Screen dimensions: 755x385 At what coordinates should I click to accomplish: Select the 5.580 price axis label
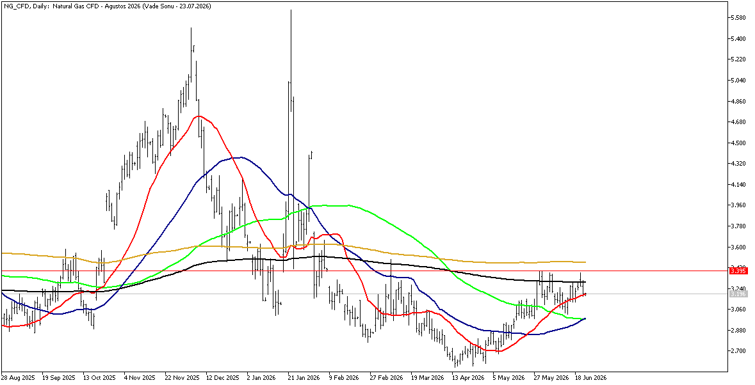point(738,18)
